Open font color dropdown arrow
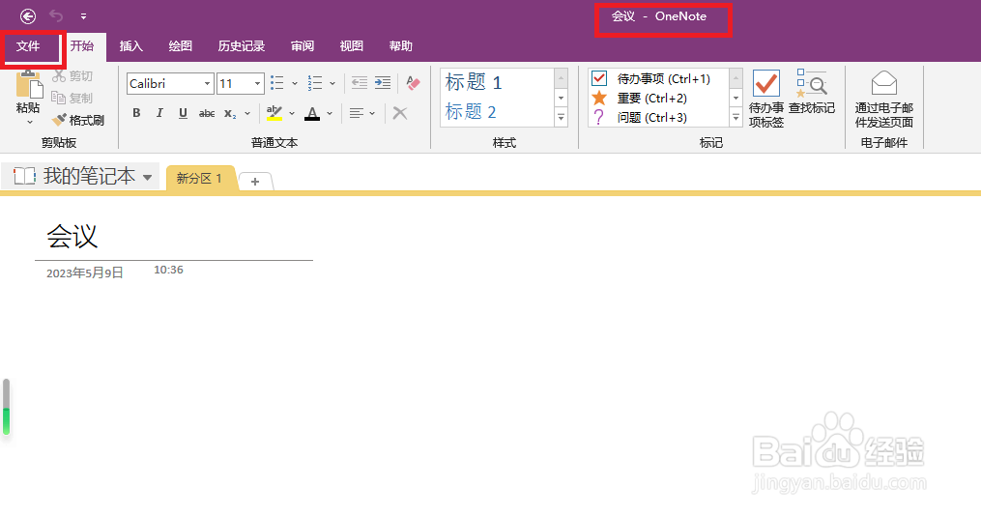This screenshot has height=516, width=981. 330,114
